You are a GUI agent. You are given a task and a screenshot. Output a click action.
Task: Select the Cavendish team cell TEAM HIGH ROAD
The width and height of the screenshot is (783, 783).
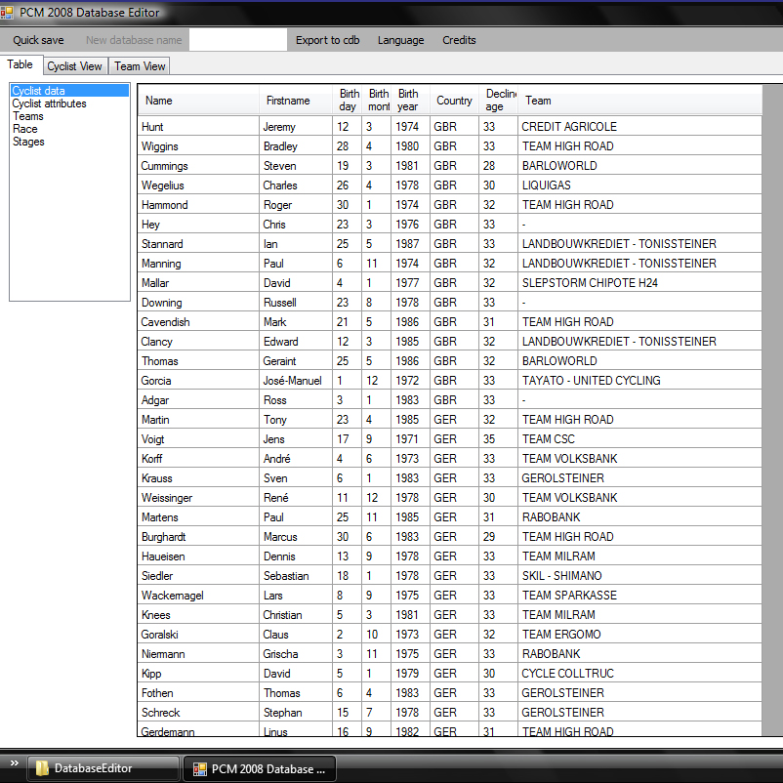pyautogui.click(x=567, y=322)
